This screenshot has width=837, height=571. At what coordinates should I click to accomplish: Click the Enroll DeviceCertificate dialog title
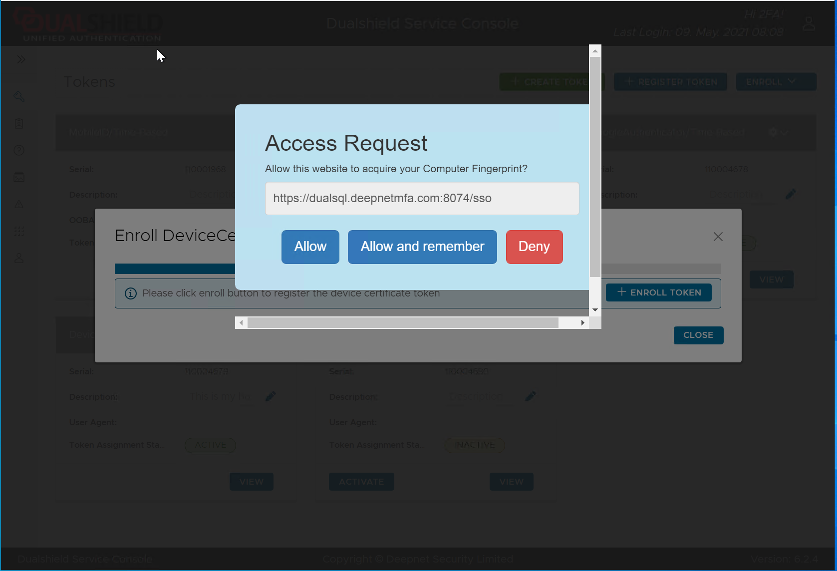[x=175, y=236]
